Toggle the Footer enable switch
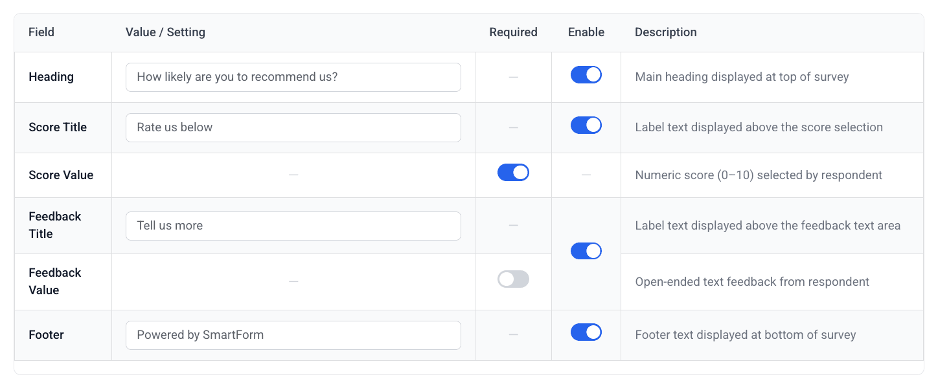Viewport: 938px width, 388px height. coord(586,332)
